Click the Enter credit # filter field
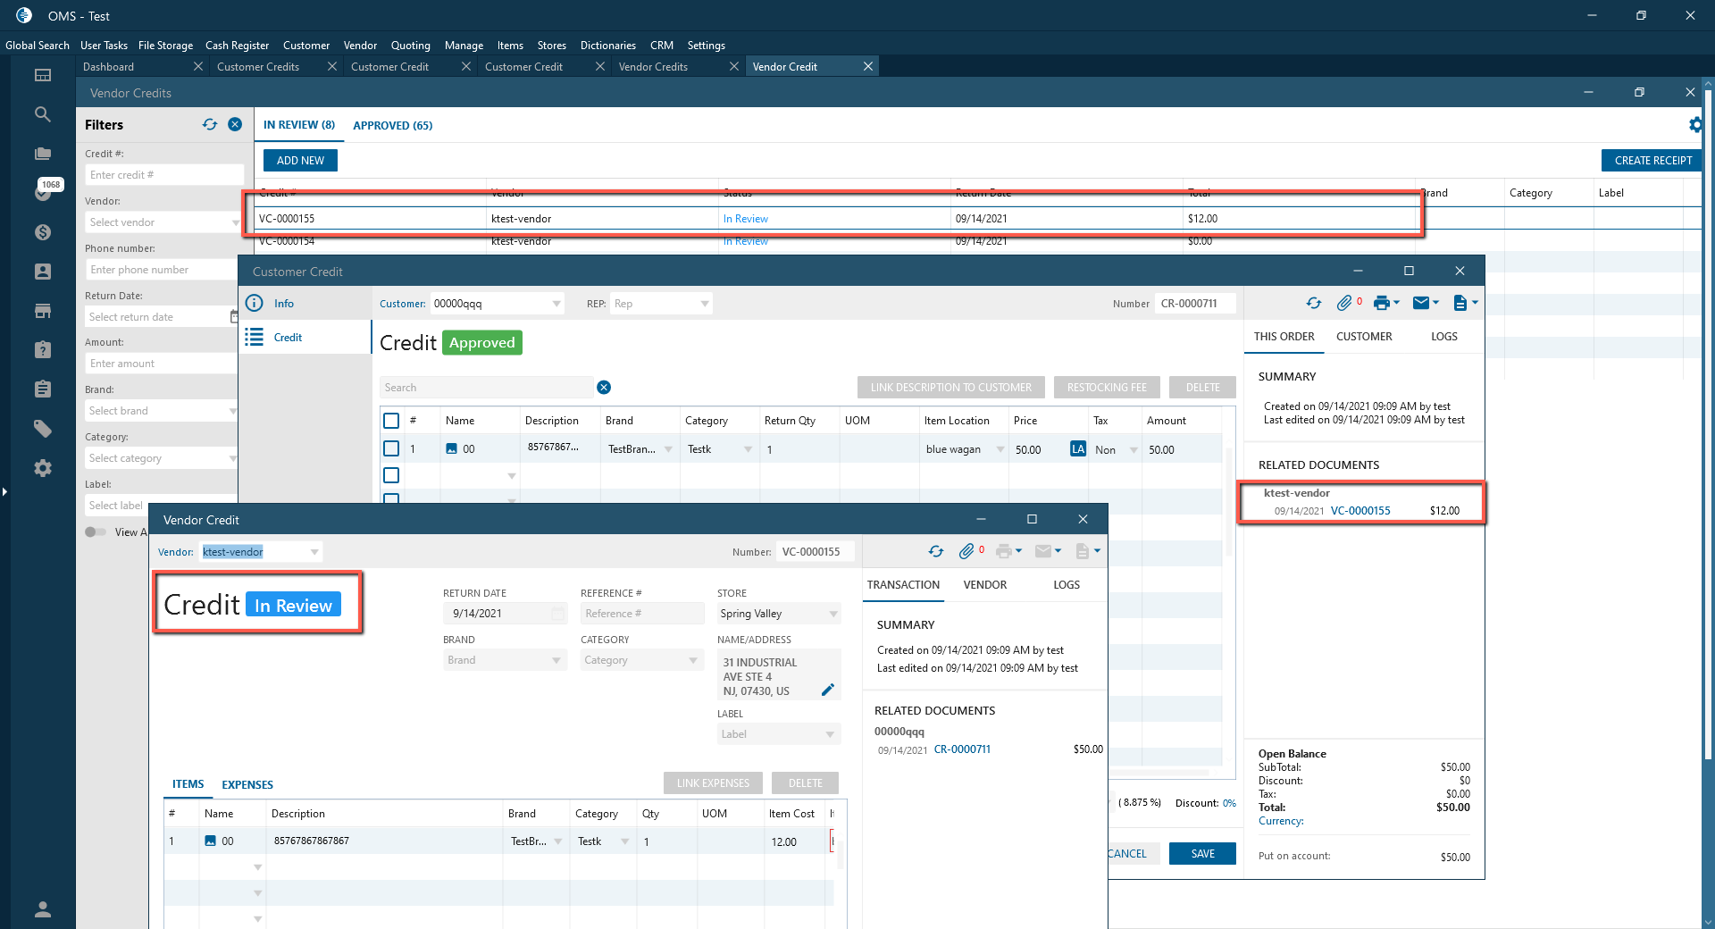 (164, 175)
